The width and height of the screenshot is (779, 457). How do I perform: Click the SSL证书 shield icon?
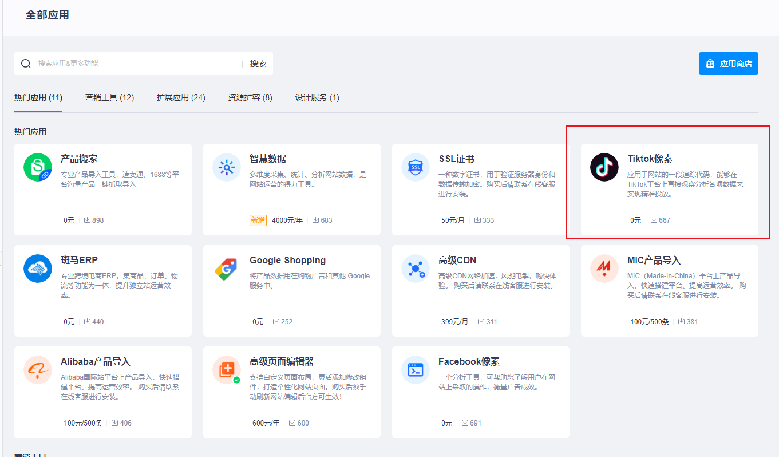(x=416, y=167)
